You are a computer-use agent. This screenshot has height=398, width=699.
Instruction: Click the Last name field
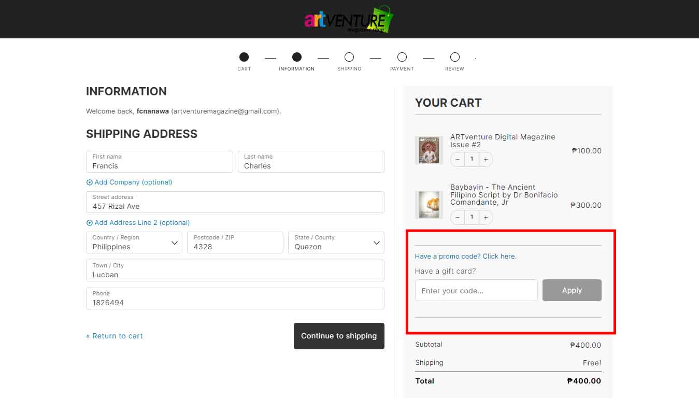(311, 162)
